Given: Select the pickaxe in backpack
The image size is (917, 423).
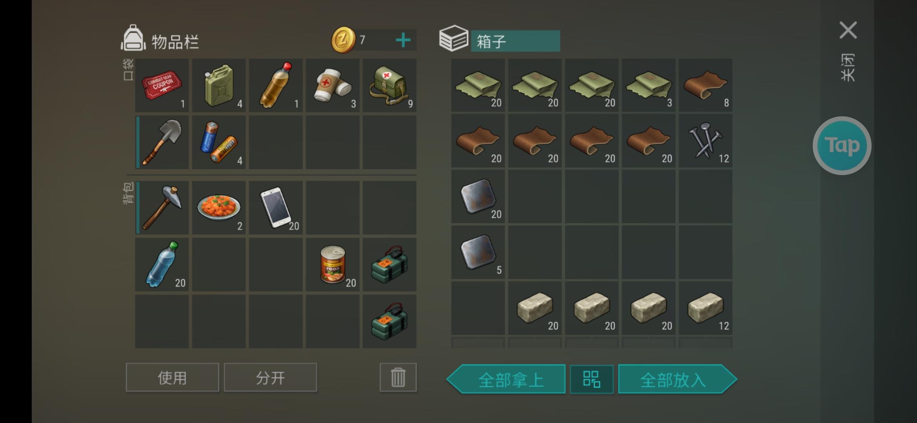Looking at the screenshot, I should pyautogui.click(x=162, y=208).
